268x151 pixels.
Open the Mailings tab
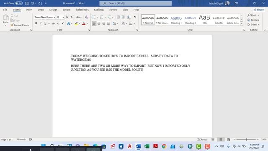tap(99, 10)
